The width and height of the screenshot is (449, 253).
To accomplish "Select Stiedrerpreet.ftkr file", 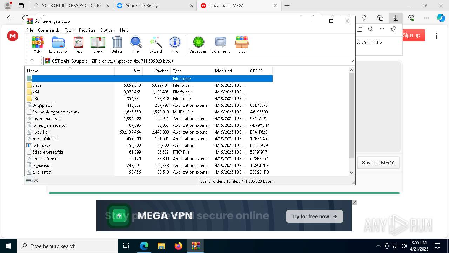I will pos(149,152).
